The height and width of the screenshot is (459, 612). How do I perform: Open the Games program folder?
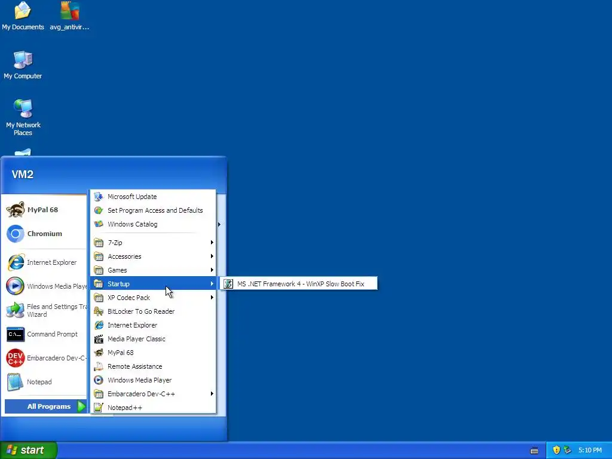tap(153, 270)
